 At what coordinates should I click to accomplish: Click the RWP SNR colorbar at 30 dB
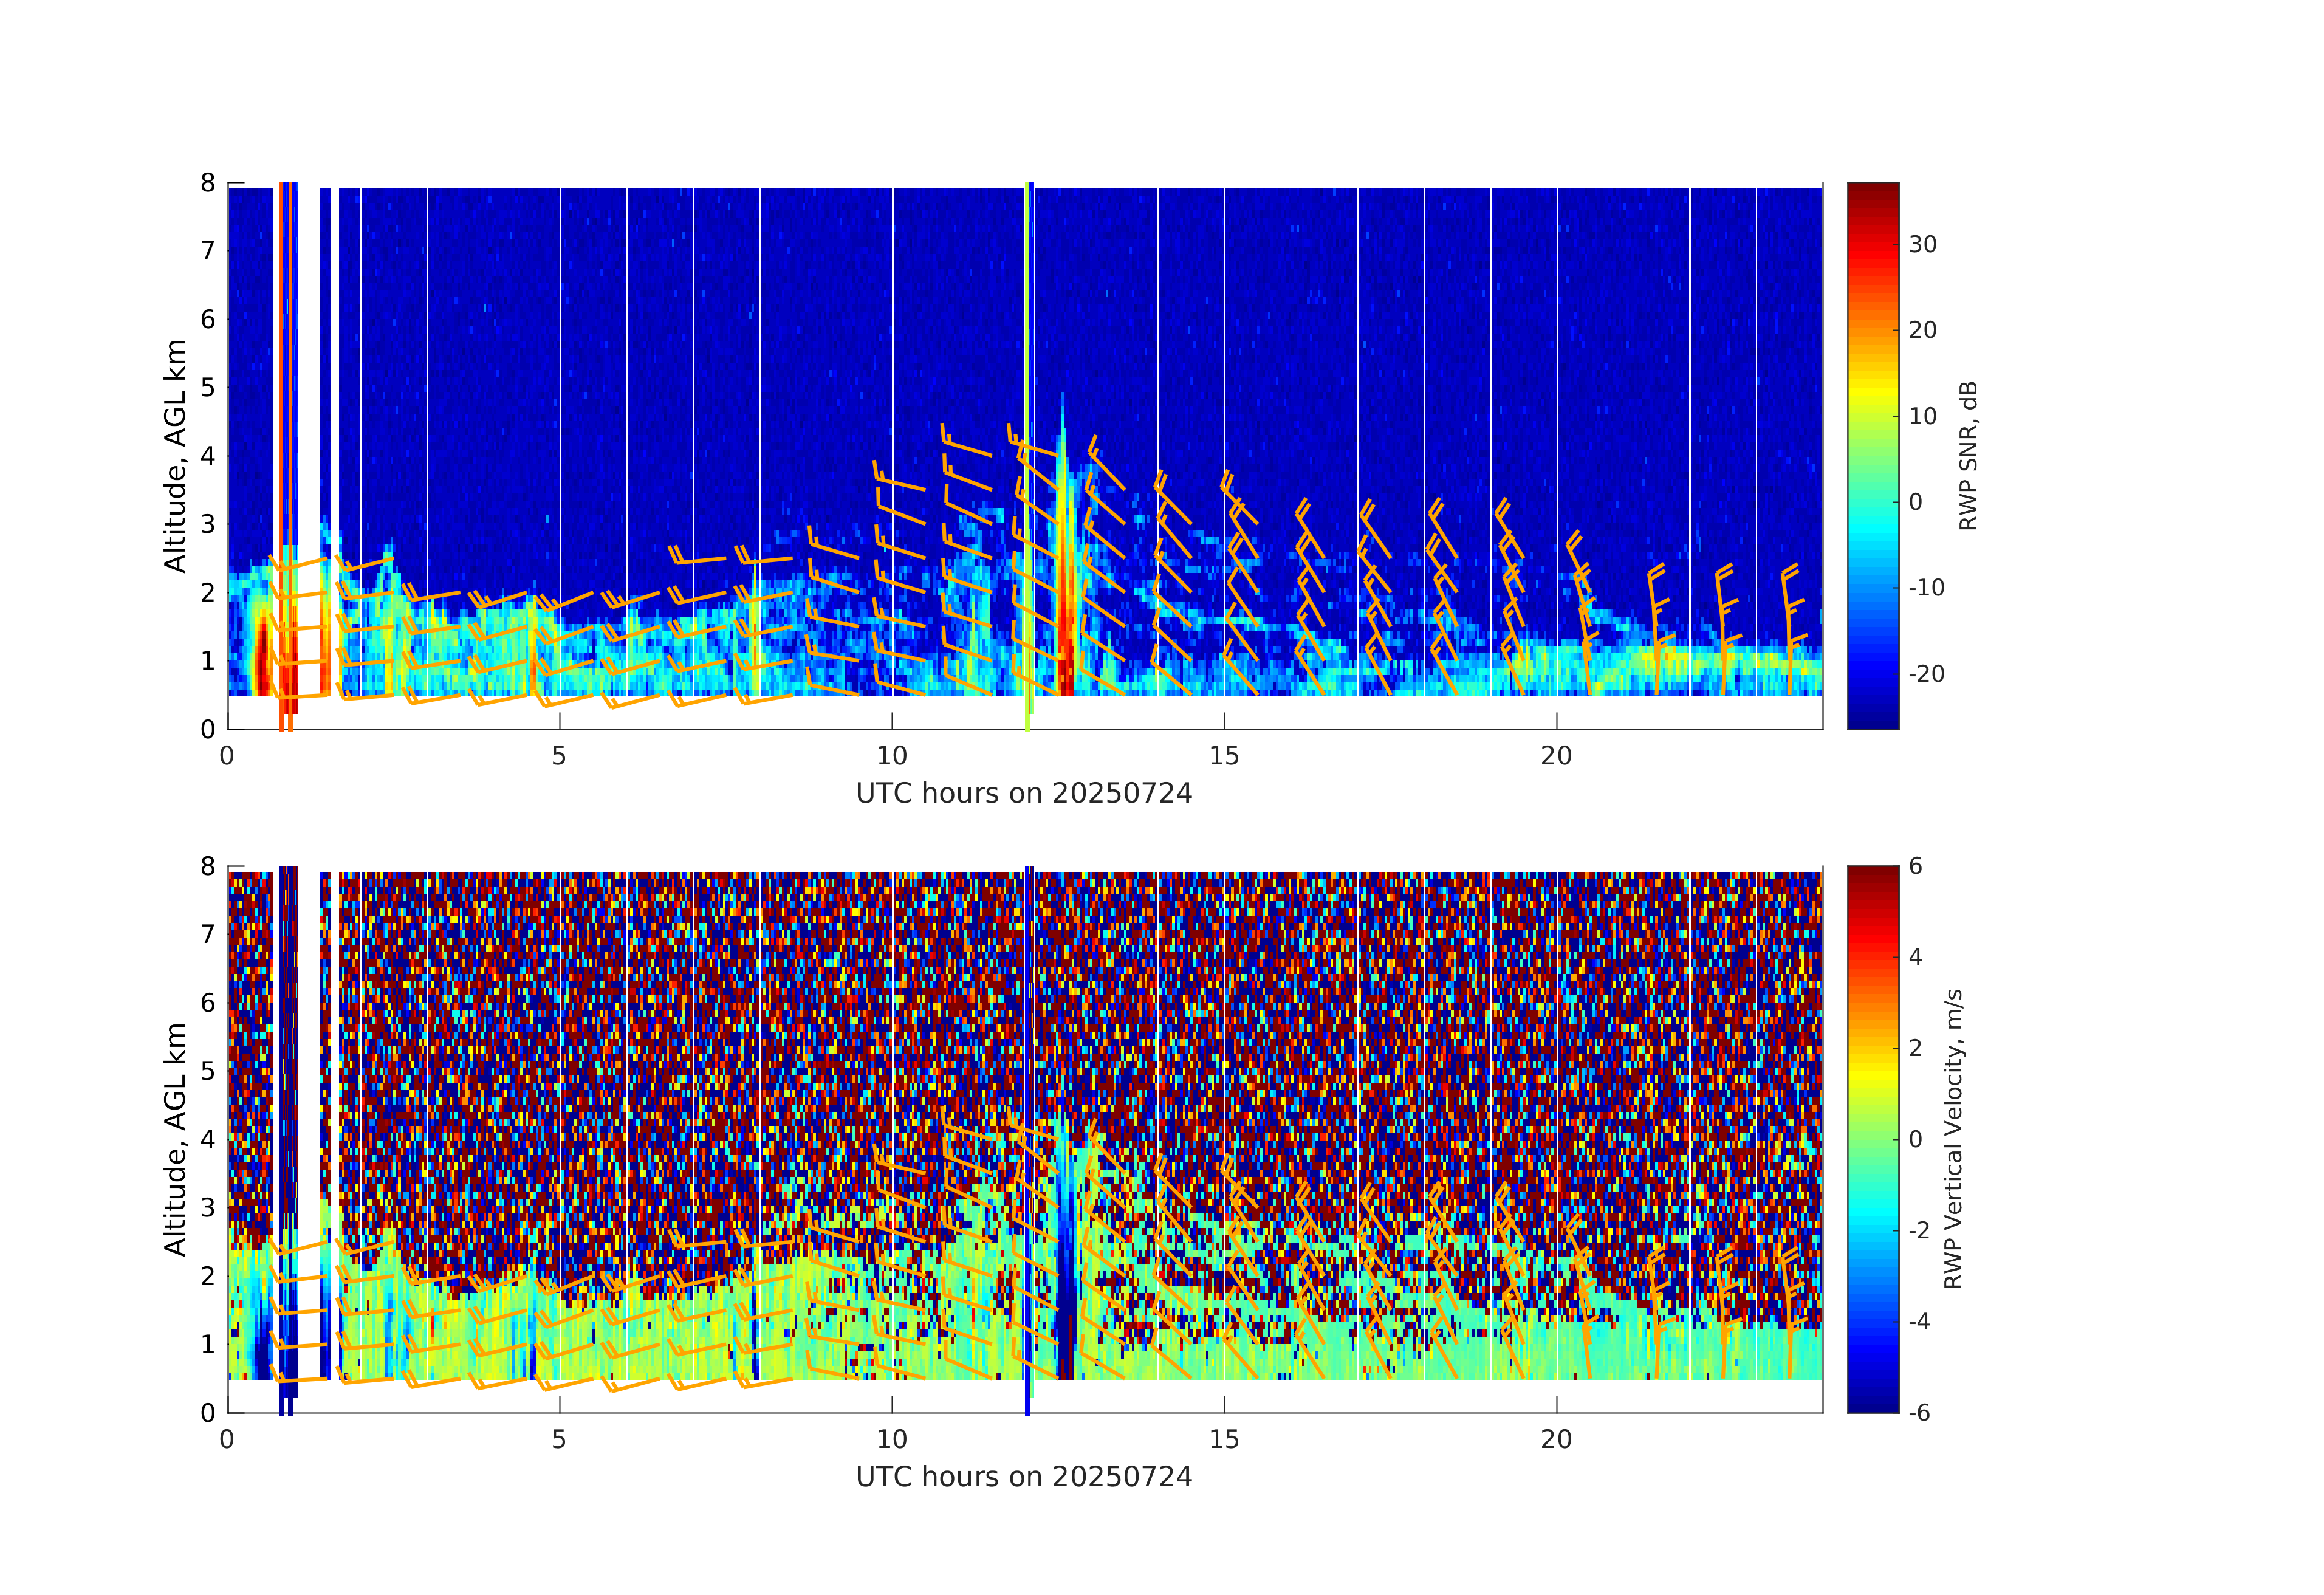(x=1872, y=244)
